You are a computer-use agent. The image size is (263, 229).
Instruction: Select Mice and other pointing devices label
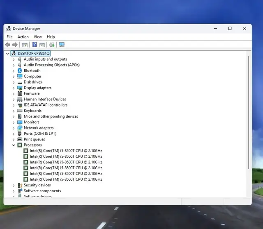(x=51, y=116)
